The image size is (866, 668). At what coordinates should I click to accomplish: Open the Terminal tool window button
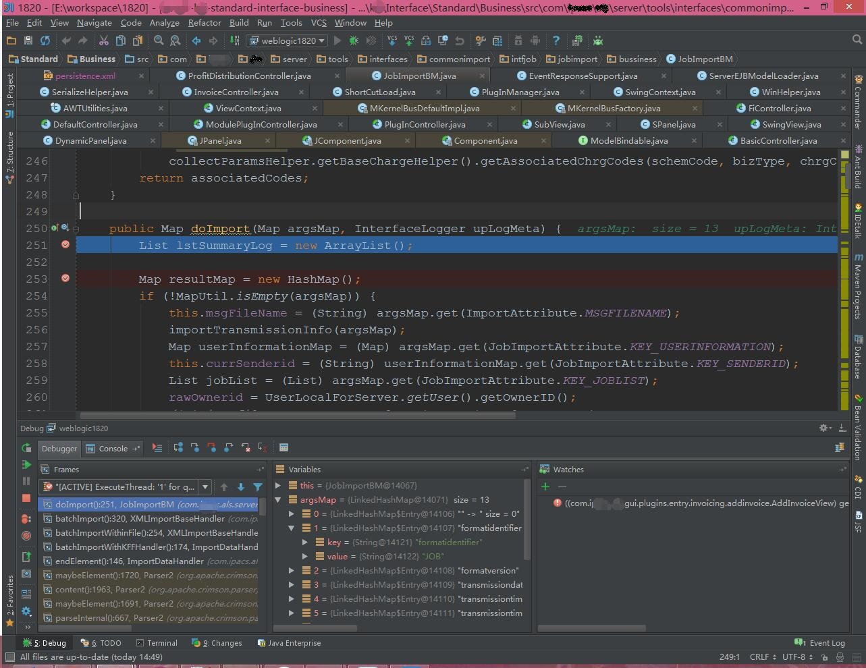157,643
